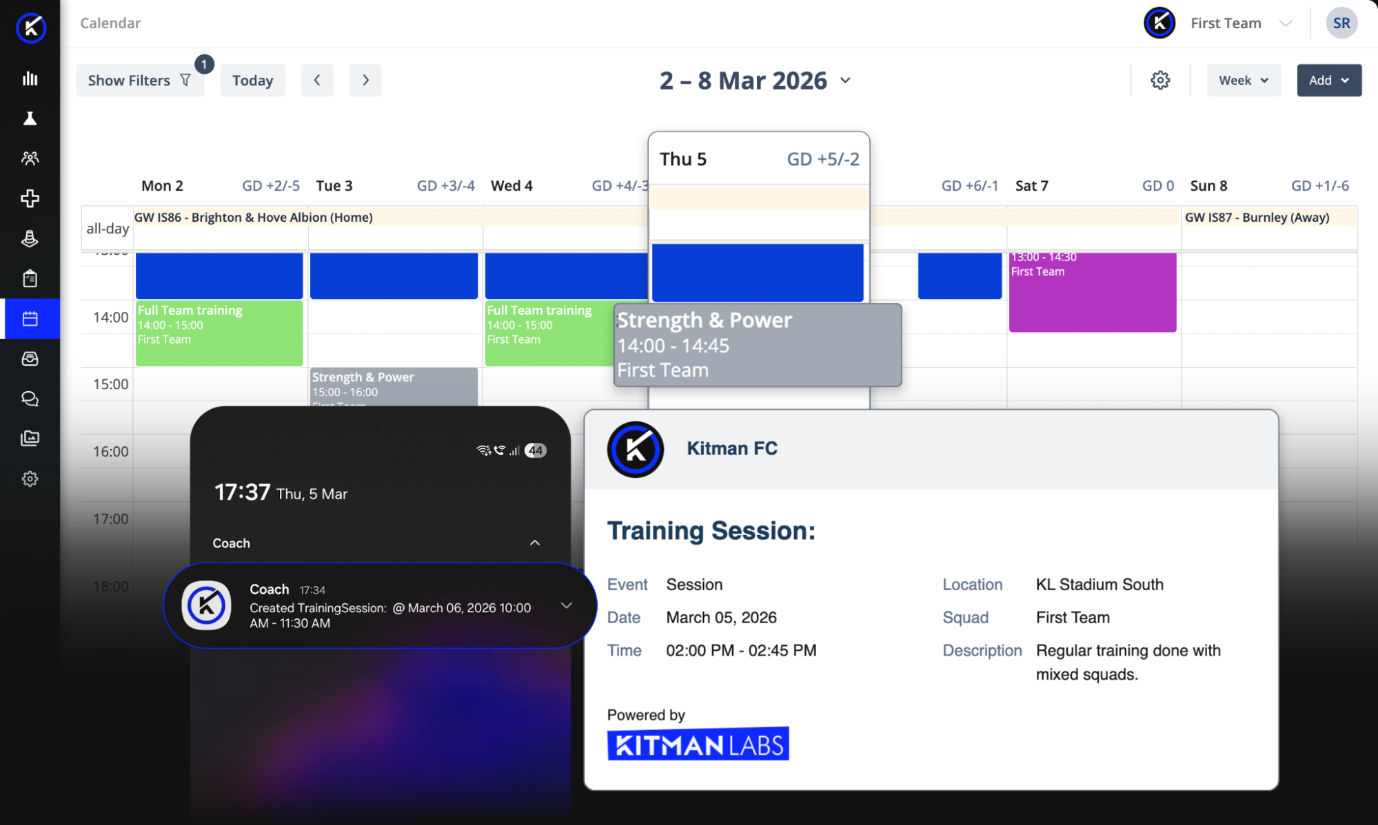Collapse the Coach notification group
This screenshot has height=825, width=1378.
(x=534, y=543)
